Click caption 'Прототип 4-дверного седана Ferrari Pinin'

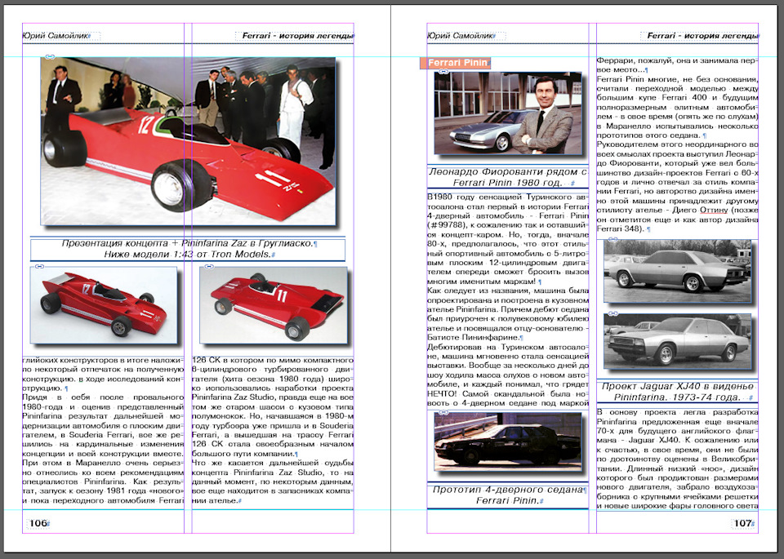(508, 495)
